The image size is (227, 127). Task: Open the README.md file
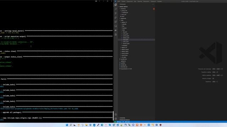(x=124, y=67)
